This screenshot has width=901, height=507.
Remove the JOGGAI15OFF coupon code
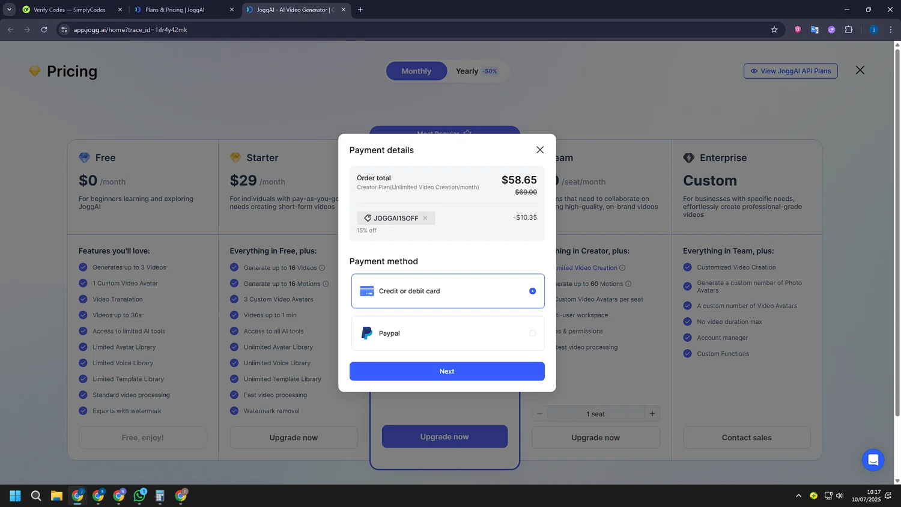[x=425, y=218]
